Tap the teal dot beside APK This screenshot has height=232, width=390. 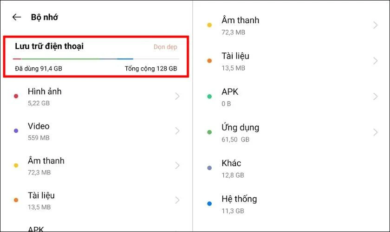point(209,97)
